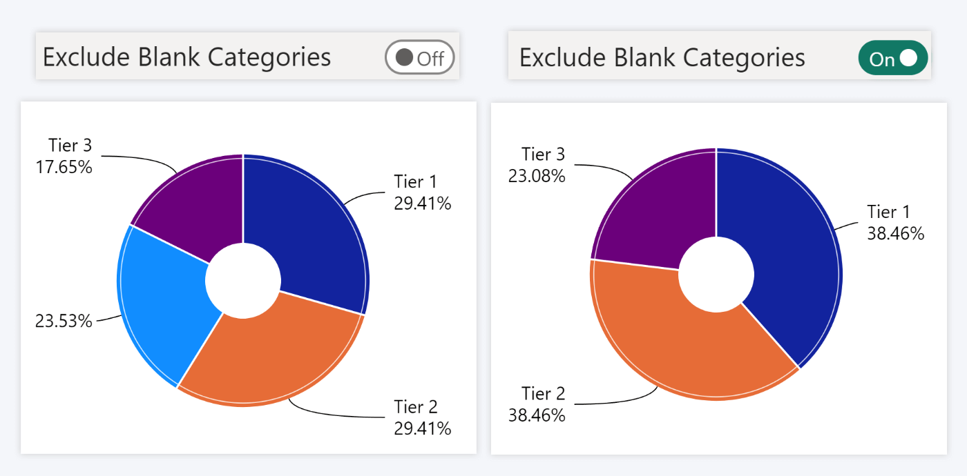Turn off the right Exclude Blank Categories toggle

[x=892, y=58]
